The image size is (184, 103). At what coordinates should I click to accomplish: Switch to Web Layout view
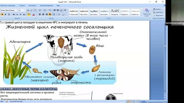134,101
